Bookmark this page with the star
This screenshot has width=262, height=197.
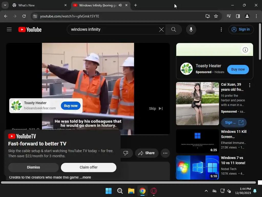(x=216, y=16)
